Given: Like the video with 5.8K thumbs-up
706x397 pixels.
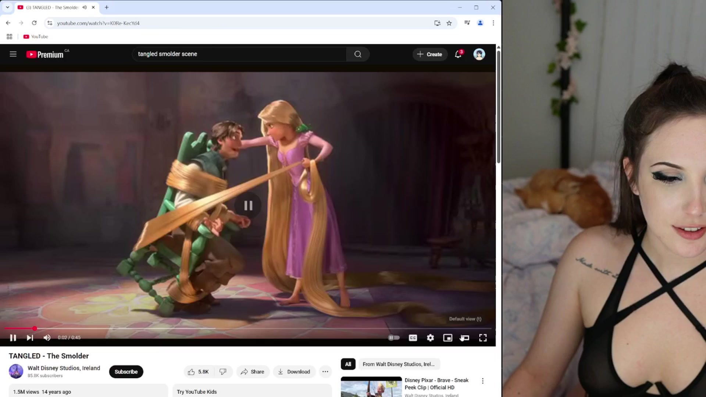Looking at the screenshot, I should point(199,372).
